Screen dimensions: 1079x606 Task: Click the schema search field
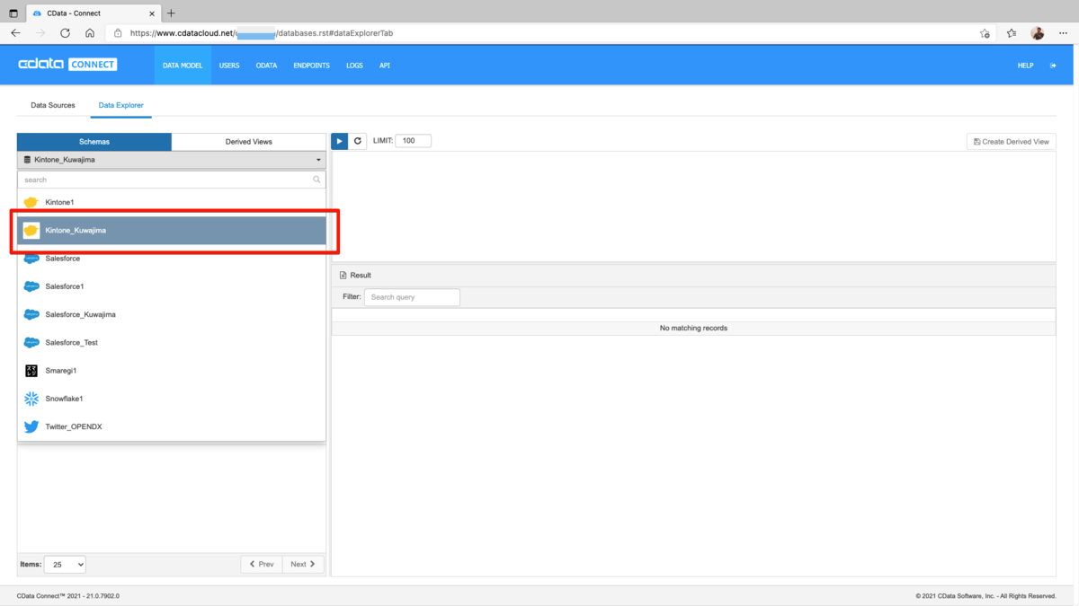171,180
